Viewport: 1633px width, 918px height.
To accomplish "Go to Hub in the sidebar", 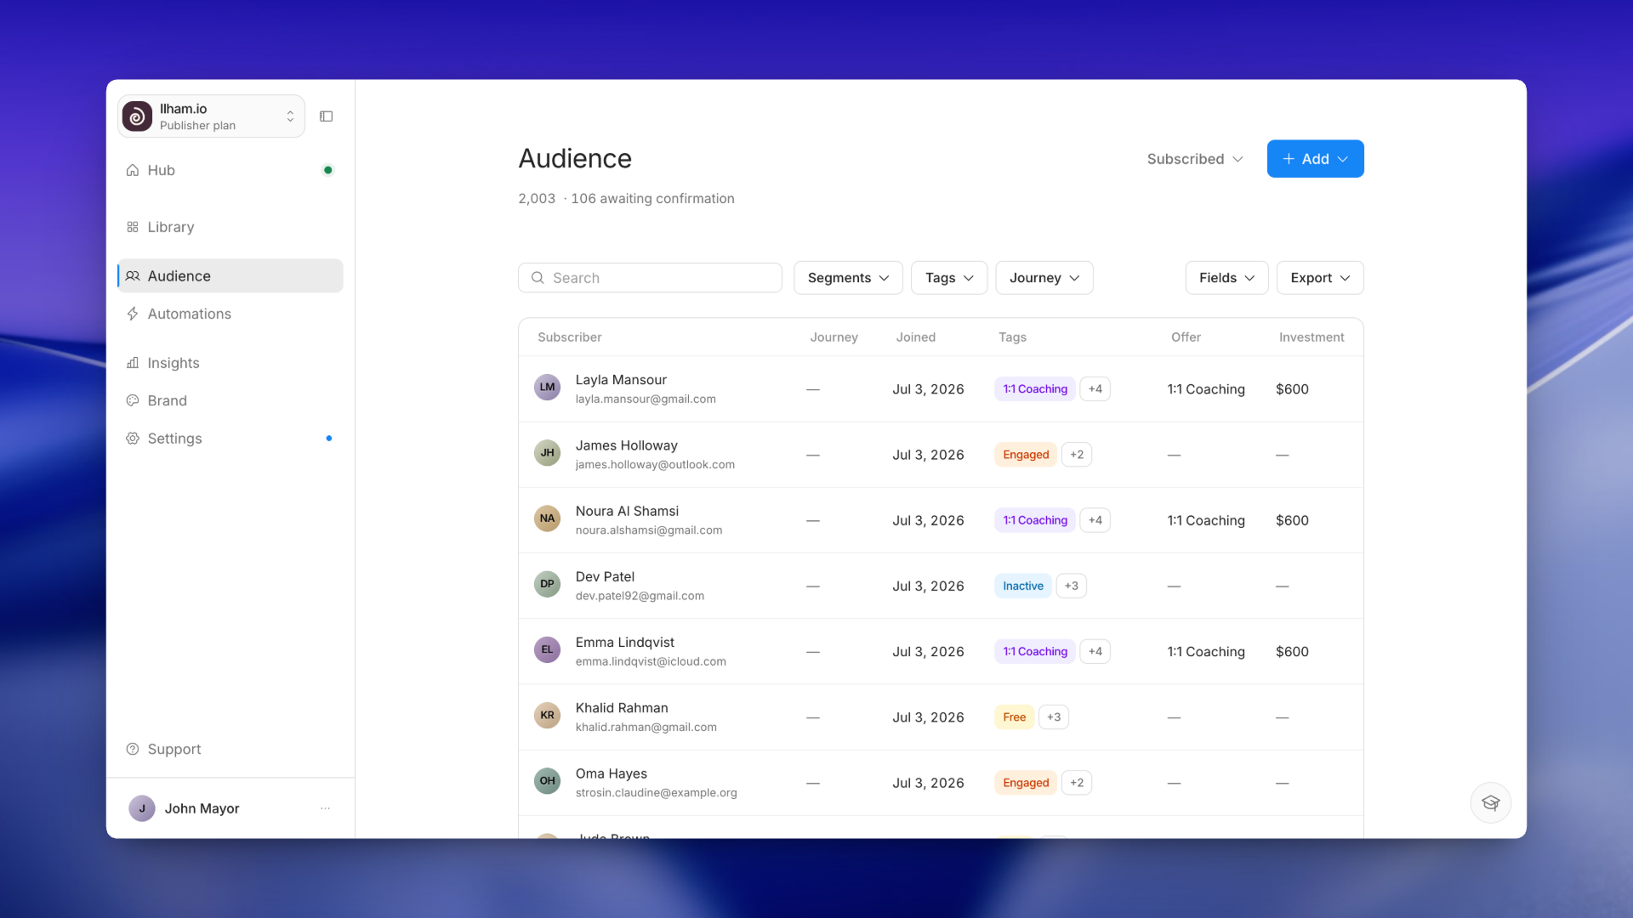I will point(230,170).
